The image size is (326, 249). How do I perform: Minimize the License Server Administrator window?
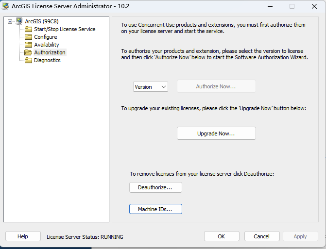tap(270, 6)
